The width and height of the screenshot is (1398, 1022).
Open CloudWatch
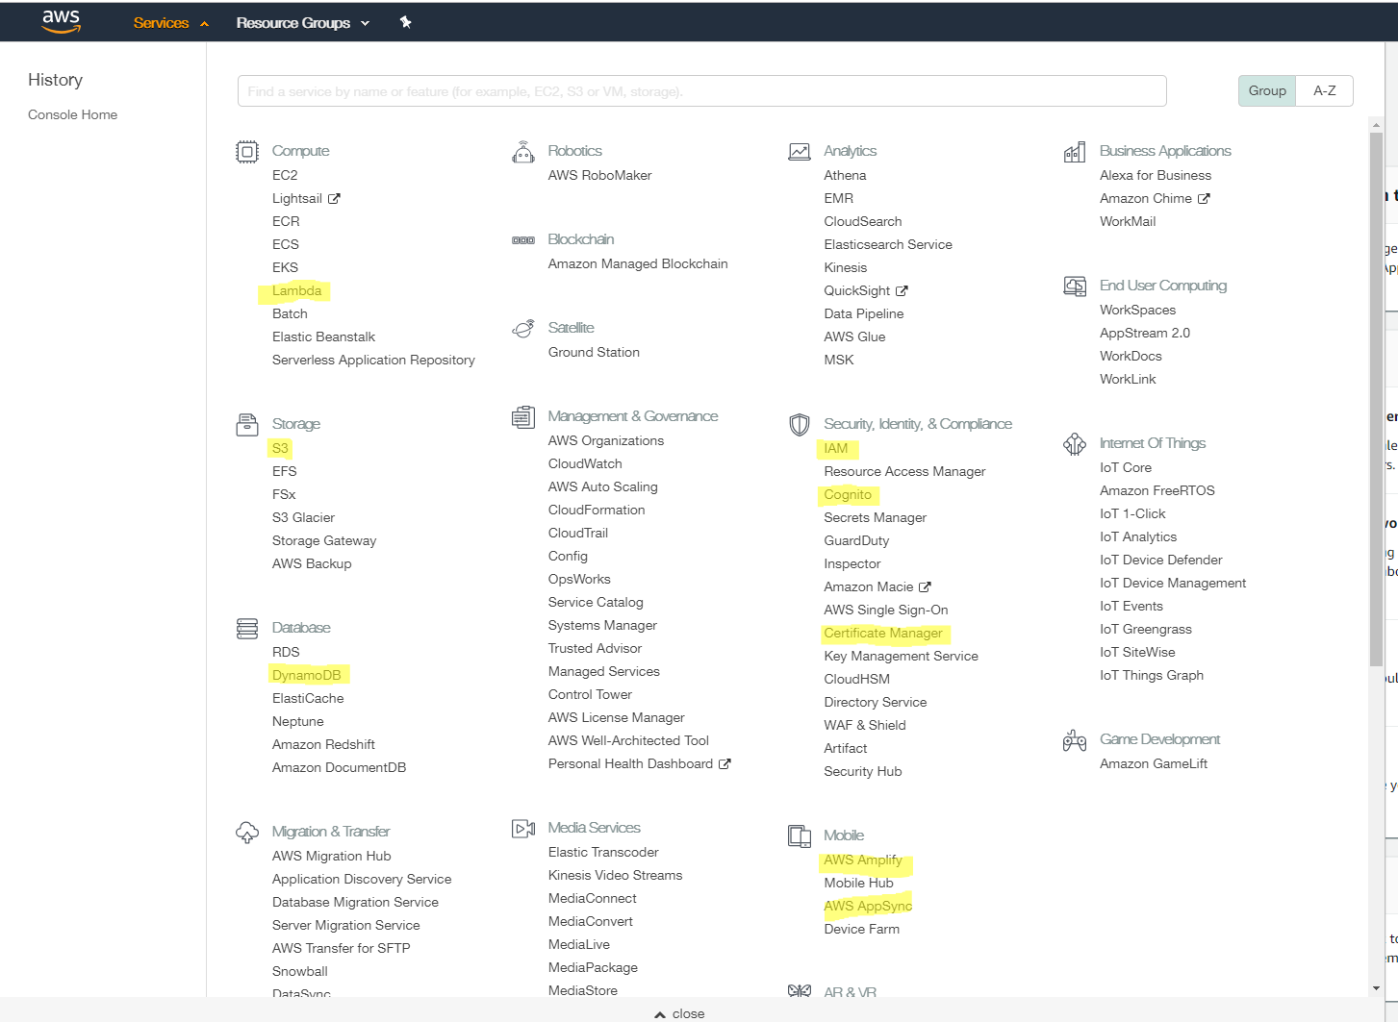(x=585, y=464)
